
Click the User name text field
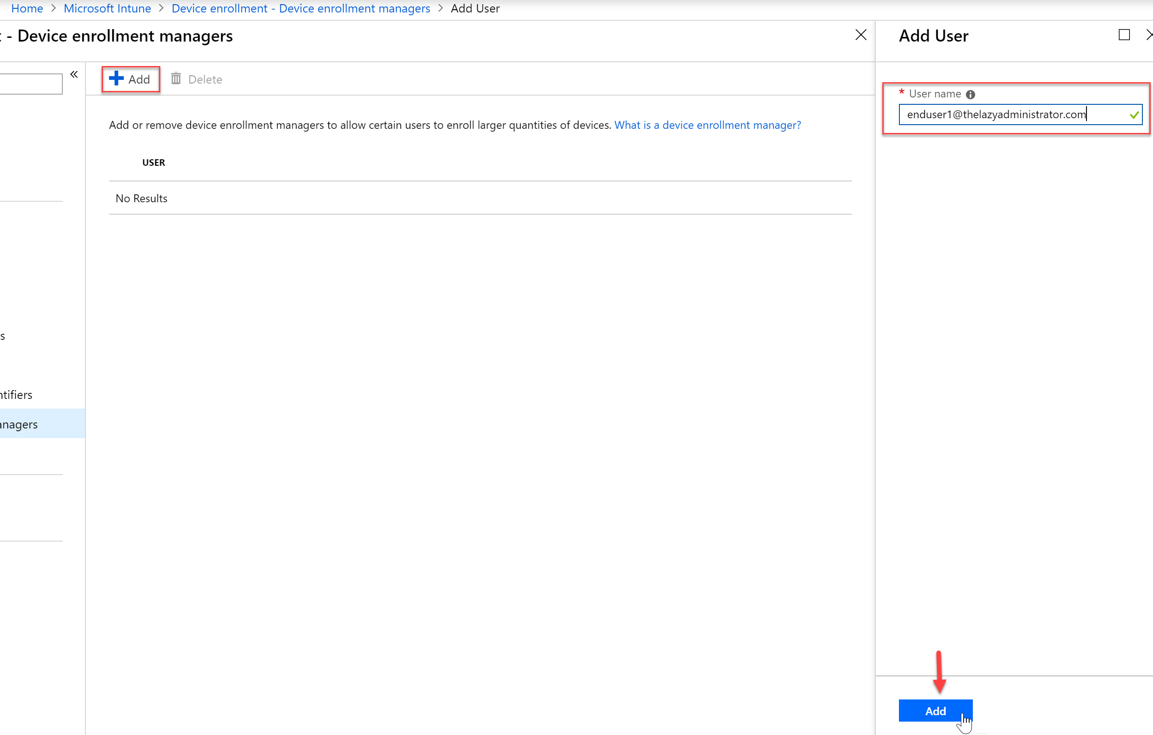pos(1020,114)
